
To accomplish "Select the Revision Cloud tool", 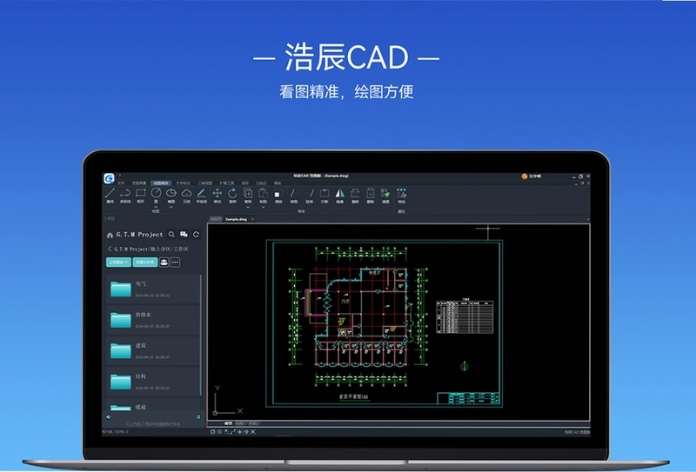I will (186, 196).
